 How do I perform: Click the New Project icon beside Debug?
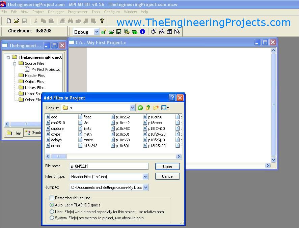tap(104, 32)
